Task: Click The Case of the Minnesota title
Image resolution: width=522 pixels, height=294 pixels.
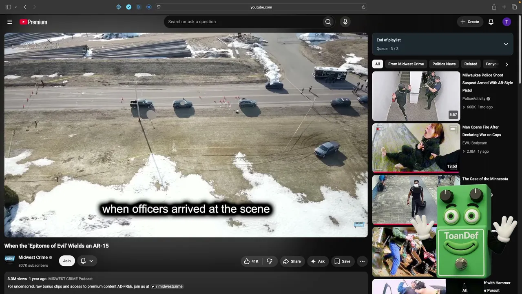Action: 485,179
